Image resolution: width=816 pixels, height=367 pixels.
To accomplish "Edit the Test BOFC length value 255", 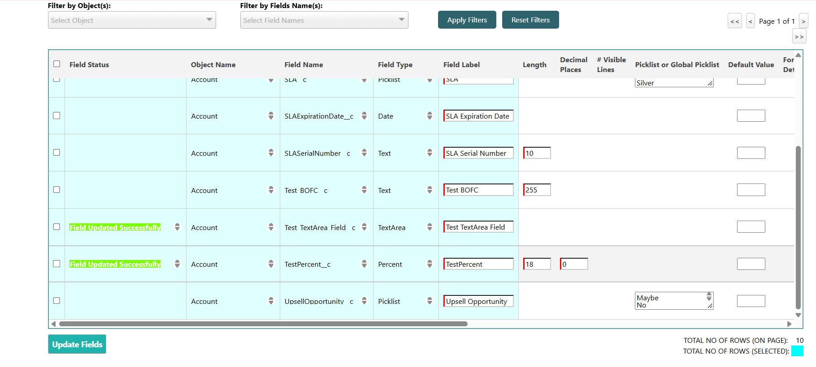I will [537, 190].
